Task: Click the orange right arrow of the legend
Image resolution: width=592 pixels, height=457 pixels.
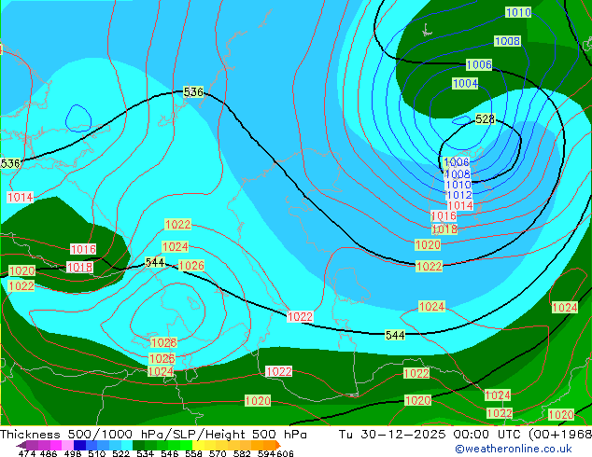Action: click(278, 445)
